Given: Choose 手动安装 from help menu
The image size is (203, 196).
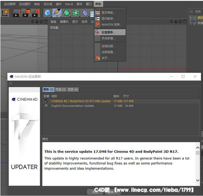Looking at the screenshot, I should pos(110,38).
